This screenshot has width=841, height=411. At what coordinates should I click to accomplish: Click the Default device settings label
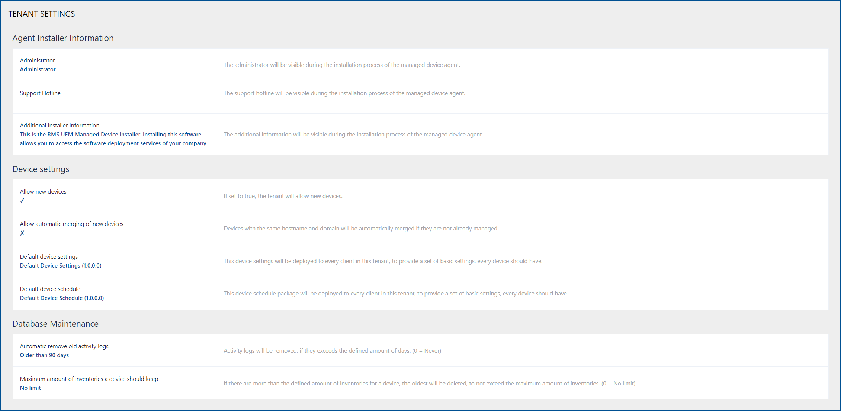pyautogui.click(x=49, y=257)
